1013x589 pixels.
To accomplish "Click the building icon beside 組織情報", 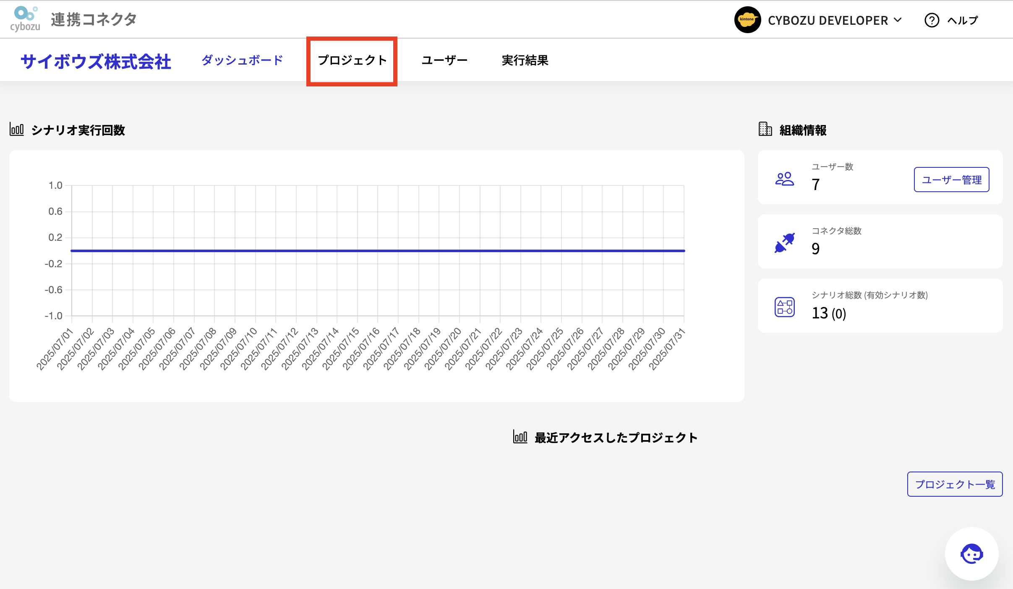I will coord(765,130).
